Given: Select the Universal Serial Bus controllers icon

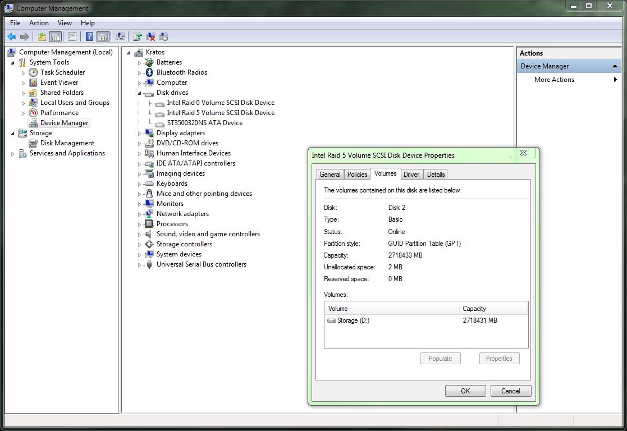Looking at the screenshot, I should [149, 264].
